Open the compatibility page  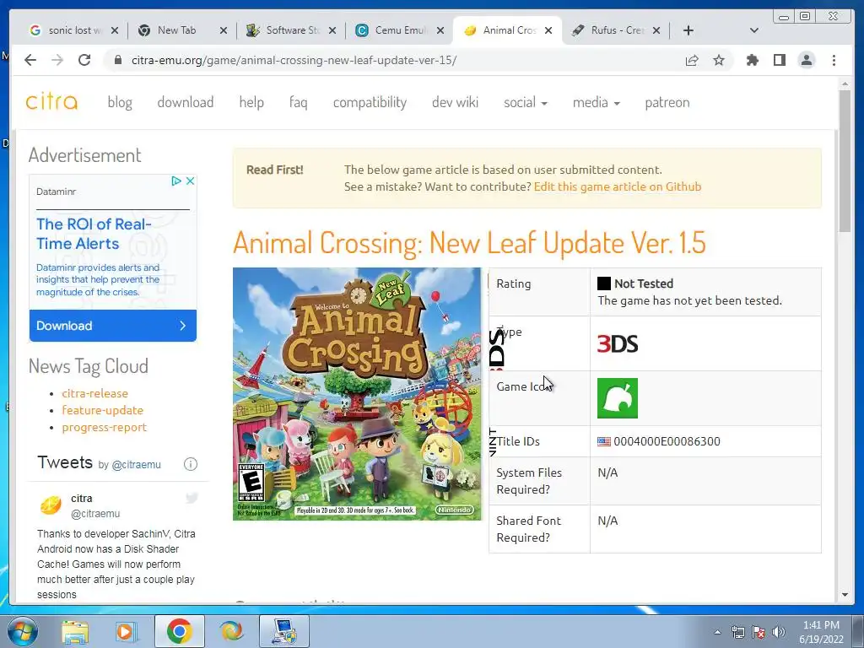pos(370,102)
